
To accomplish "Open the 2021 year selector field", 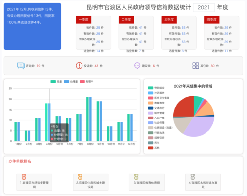I will 204,7.
